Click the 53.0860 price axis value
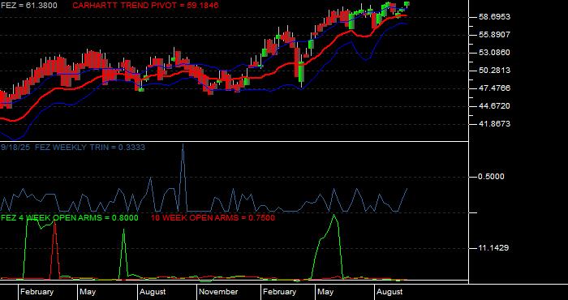Viewport: 568px width, 300px height. 494,53
